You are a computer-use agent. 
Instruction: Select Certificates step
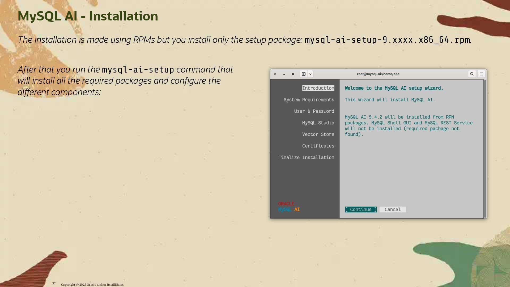[318, 146]
